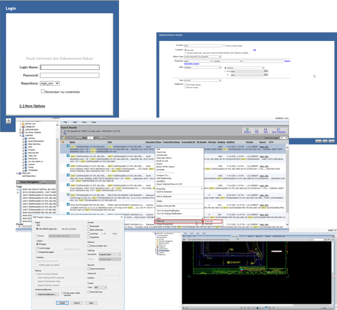Tick the Bookmarks include checkbox
337x310 pixels.
pos(89,226)
